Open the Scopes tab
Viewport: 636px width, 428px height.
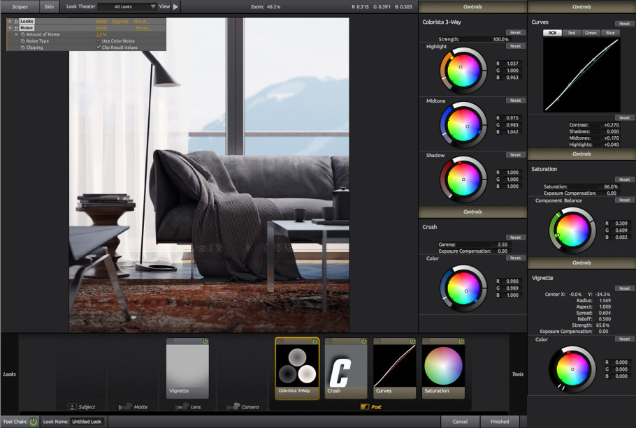click(x=20, y=6)
